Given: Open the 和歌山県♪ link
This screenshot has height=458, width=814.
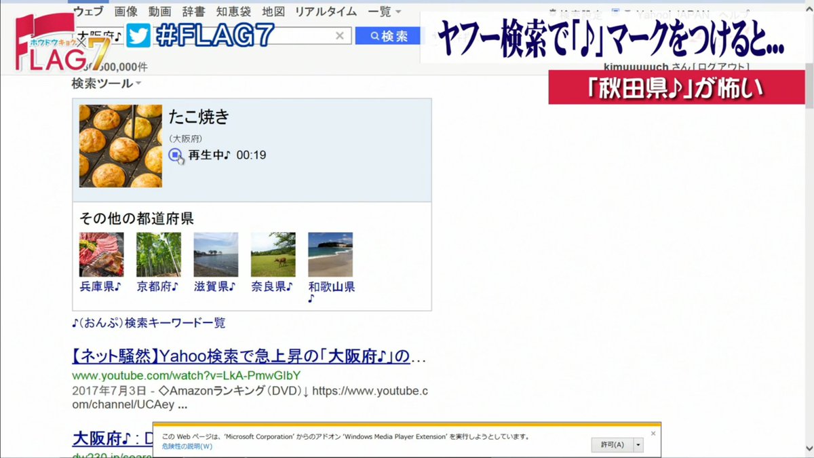Looking at the screenshot, I should 332,292.
